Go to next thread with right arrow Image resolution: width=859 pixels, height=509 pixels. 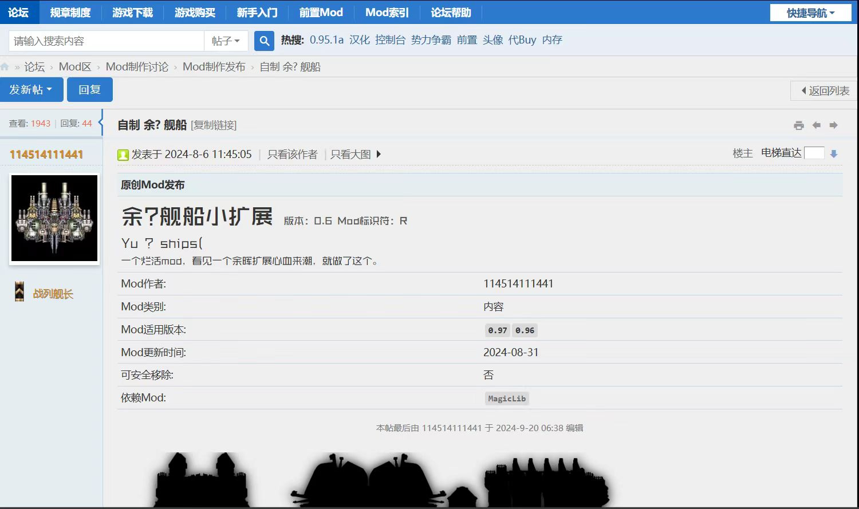[834, 125]
